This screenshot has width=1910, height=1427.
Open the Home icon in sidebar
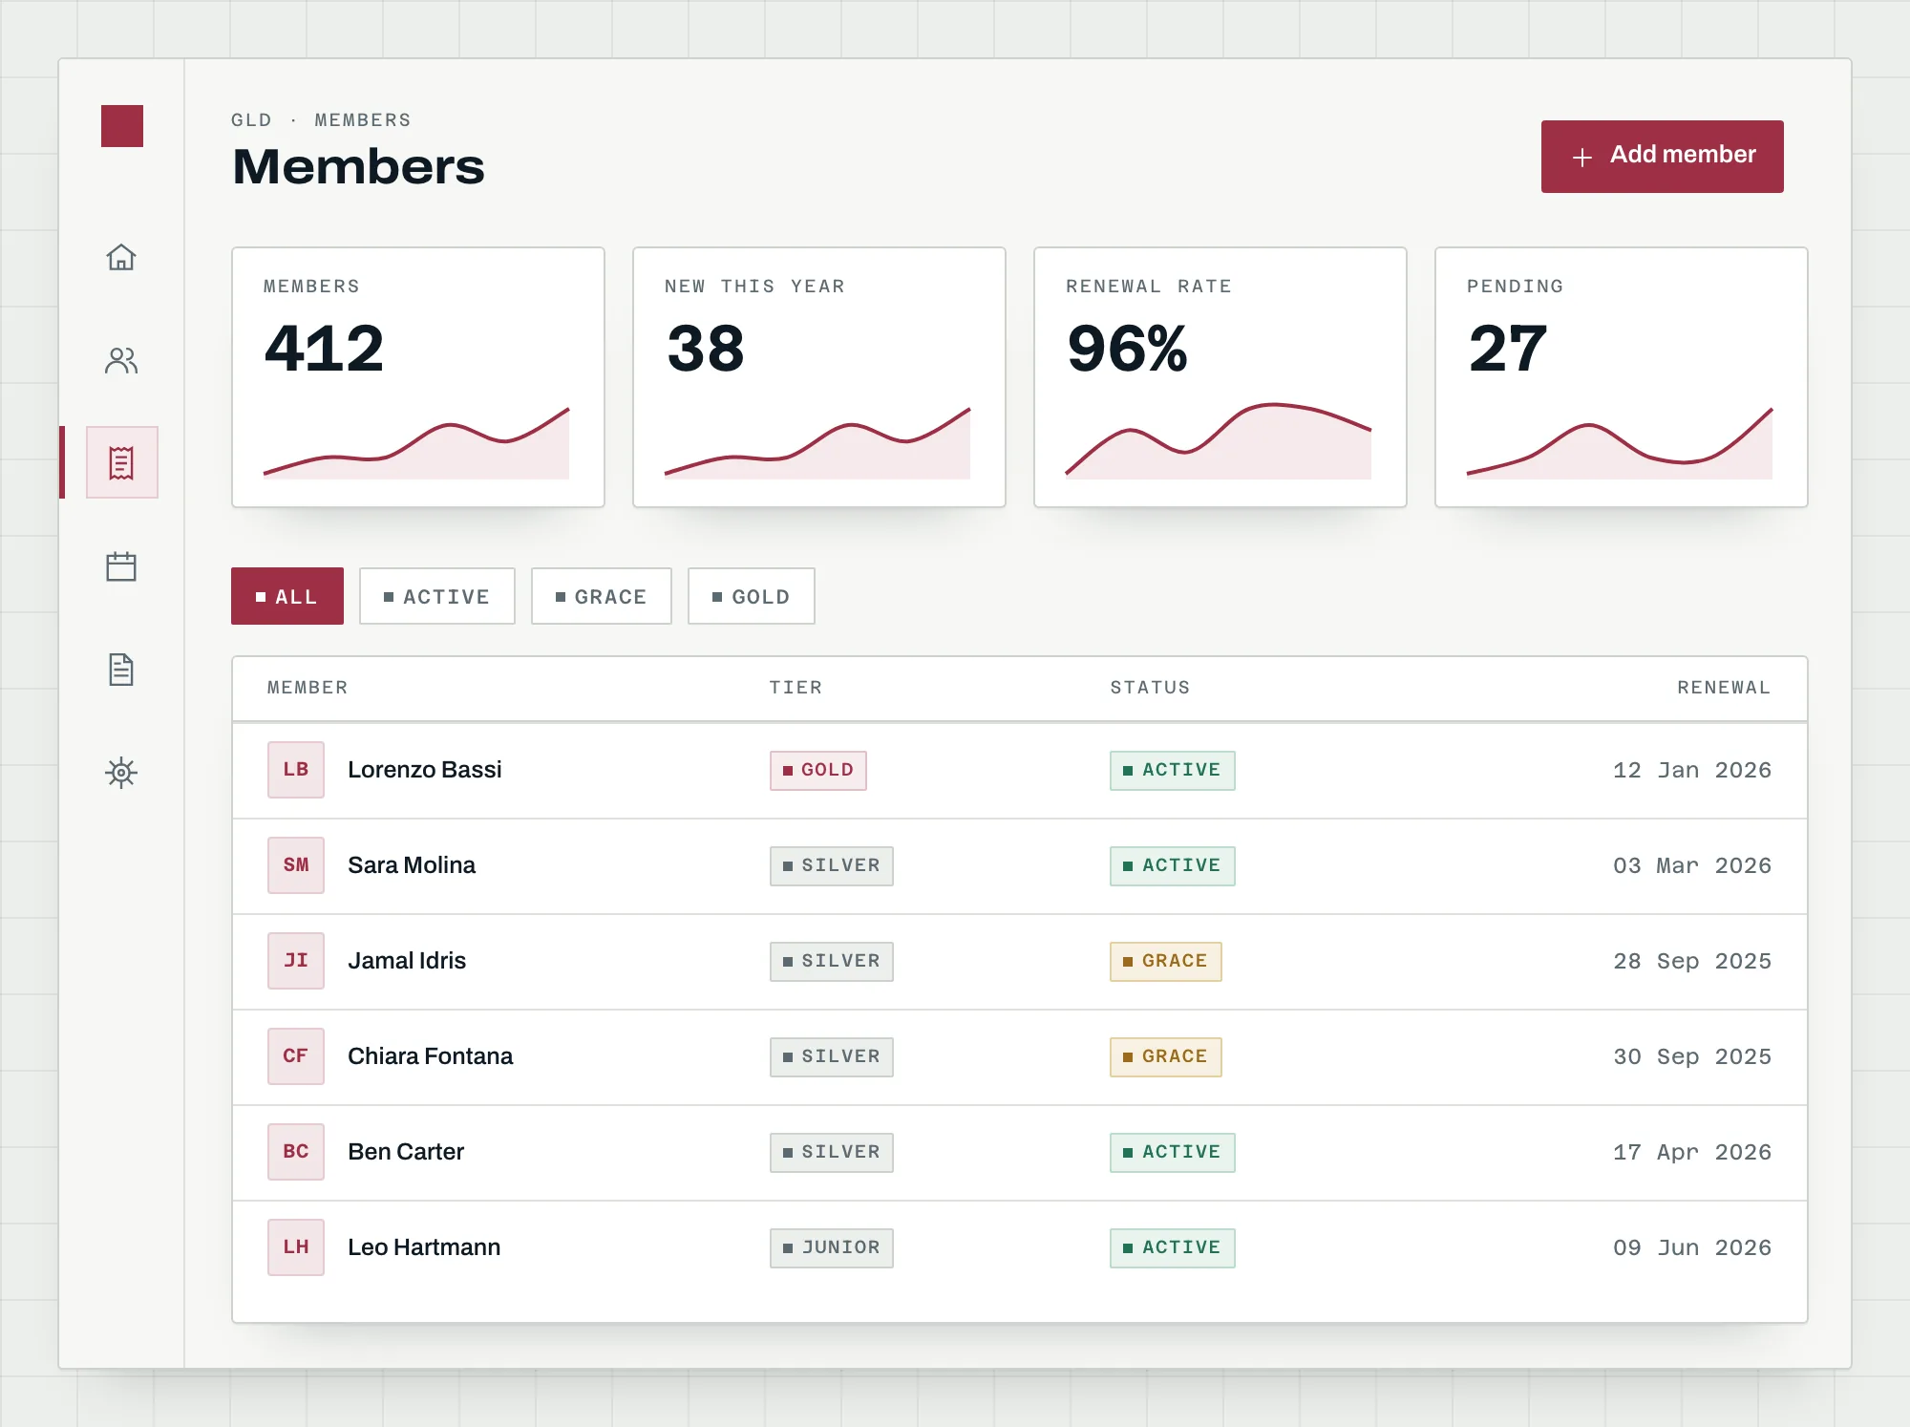pyautogui.click(x=121, y=257)
